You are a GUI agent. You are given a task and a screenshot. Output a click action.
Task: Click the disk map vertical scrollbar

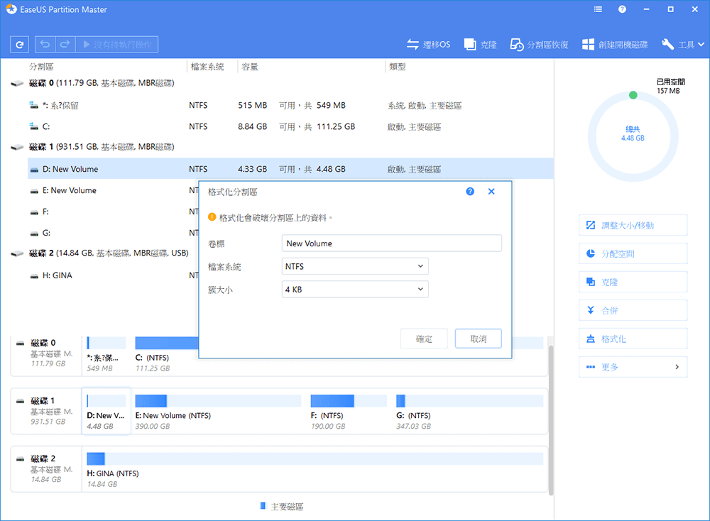coord(551,421)
